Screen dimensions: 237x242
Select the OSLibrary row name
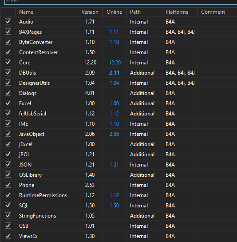pos(30,175)
